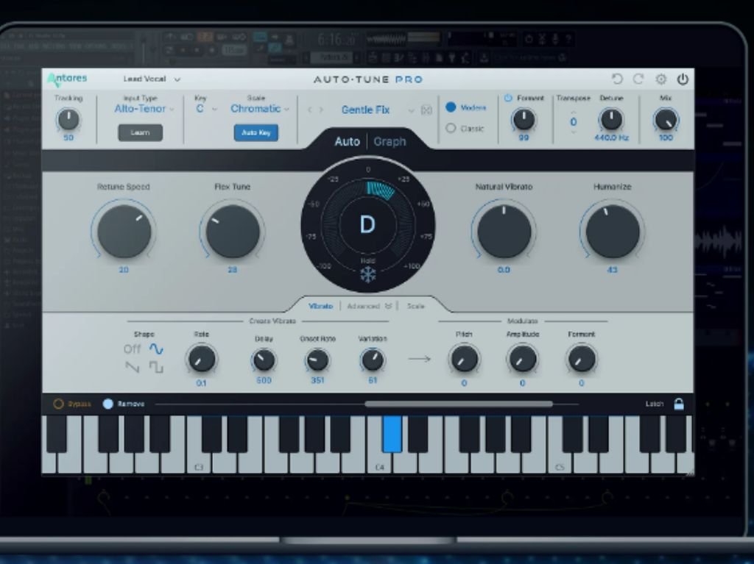Decrease Transpose with the down arrow
The width and height of the screenshot is (754, 564).
click(x=573, y=132)
